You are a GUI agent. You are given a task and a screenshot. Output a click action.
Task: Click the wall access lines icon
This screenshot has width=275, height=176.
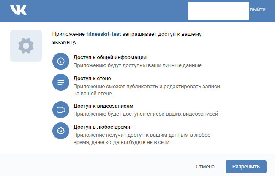tap(61, 82)
